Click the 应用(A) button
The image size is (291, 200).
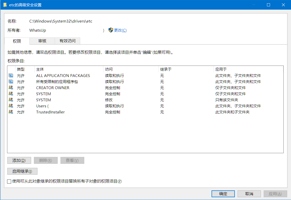[275, 194]
